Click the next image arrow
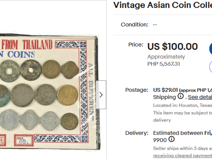 coord(101,95)
